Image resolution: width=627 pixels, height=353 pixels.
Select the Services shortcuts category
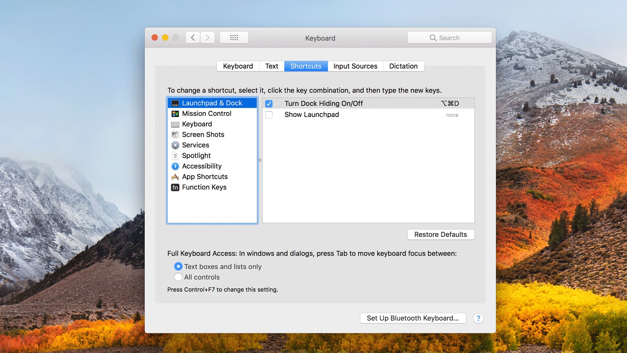point(195,145)
